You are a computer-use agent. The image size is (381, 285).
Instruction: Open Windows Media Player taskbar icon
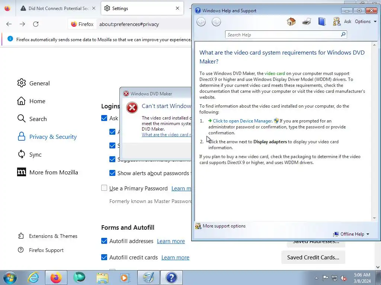(125, 278)
